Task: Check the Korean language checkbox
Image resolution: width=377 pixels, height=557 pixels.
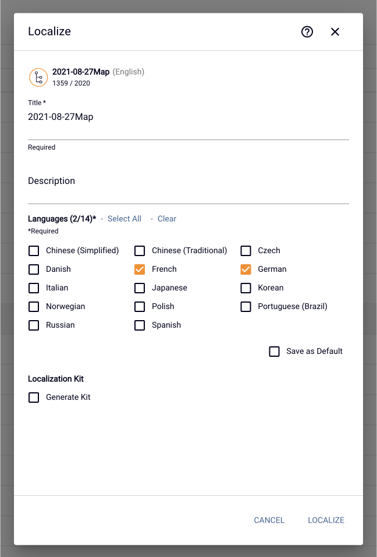Action: click(246, 288)
